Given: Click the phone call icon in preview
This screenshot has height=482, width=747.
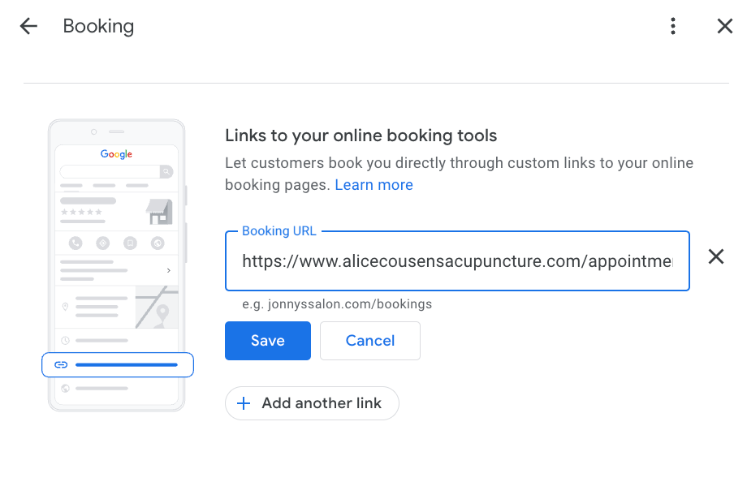Looking at the screenshot, I should 76,243.
